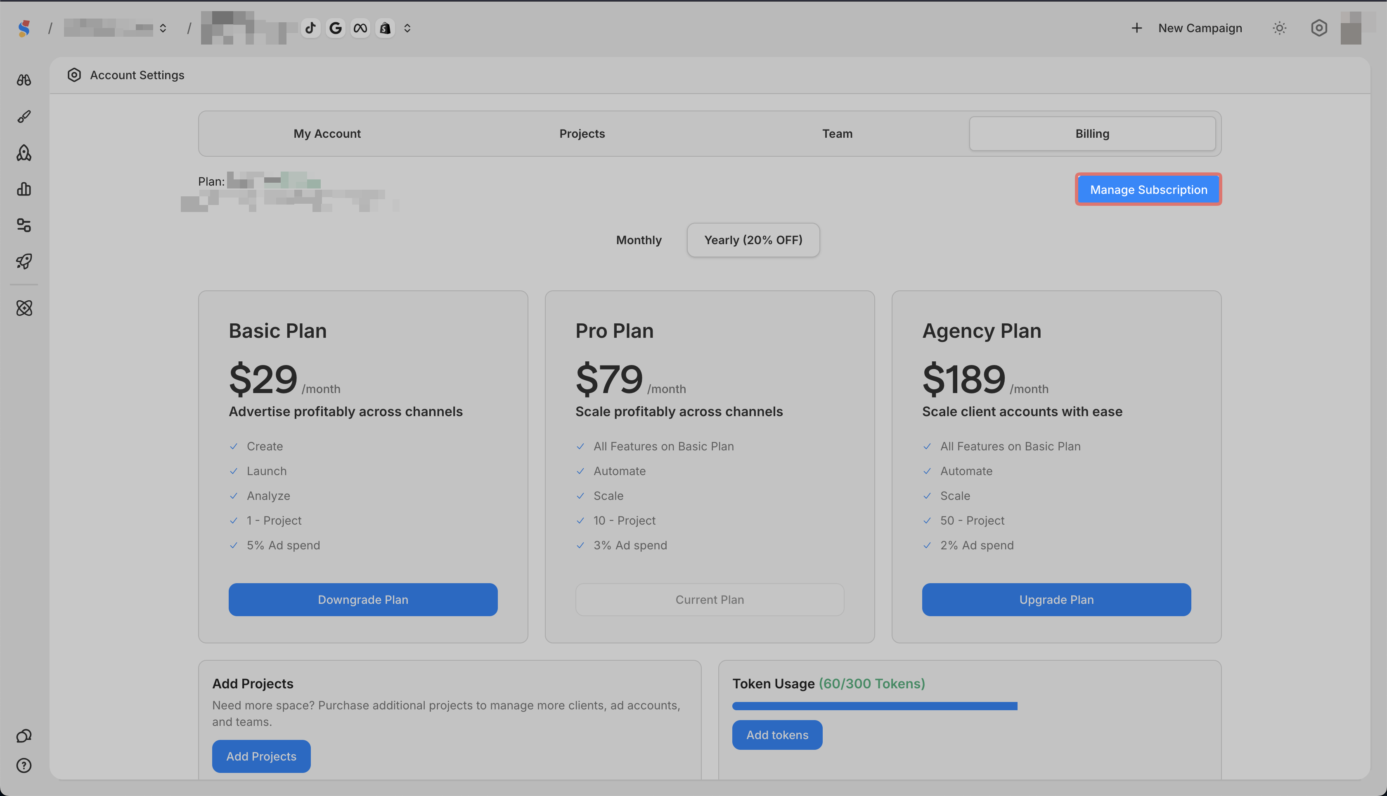The height and width of the screenshot is (796, 1387).
Task: Switch to the Team tab
Action: tap(837, 133)
